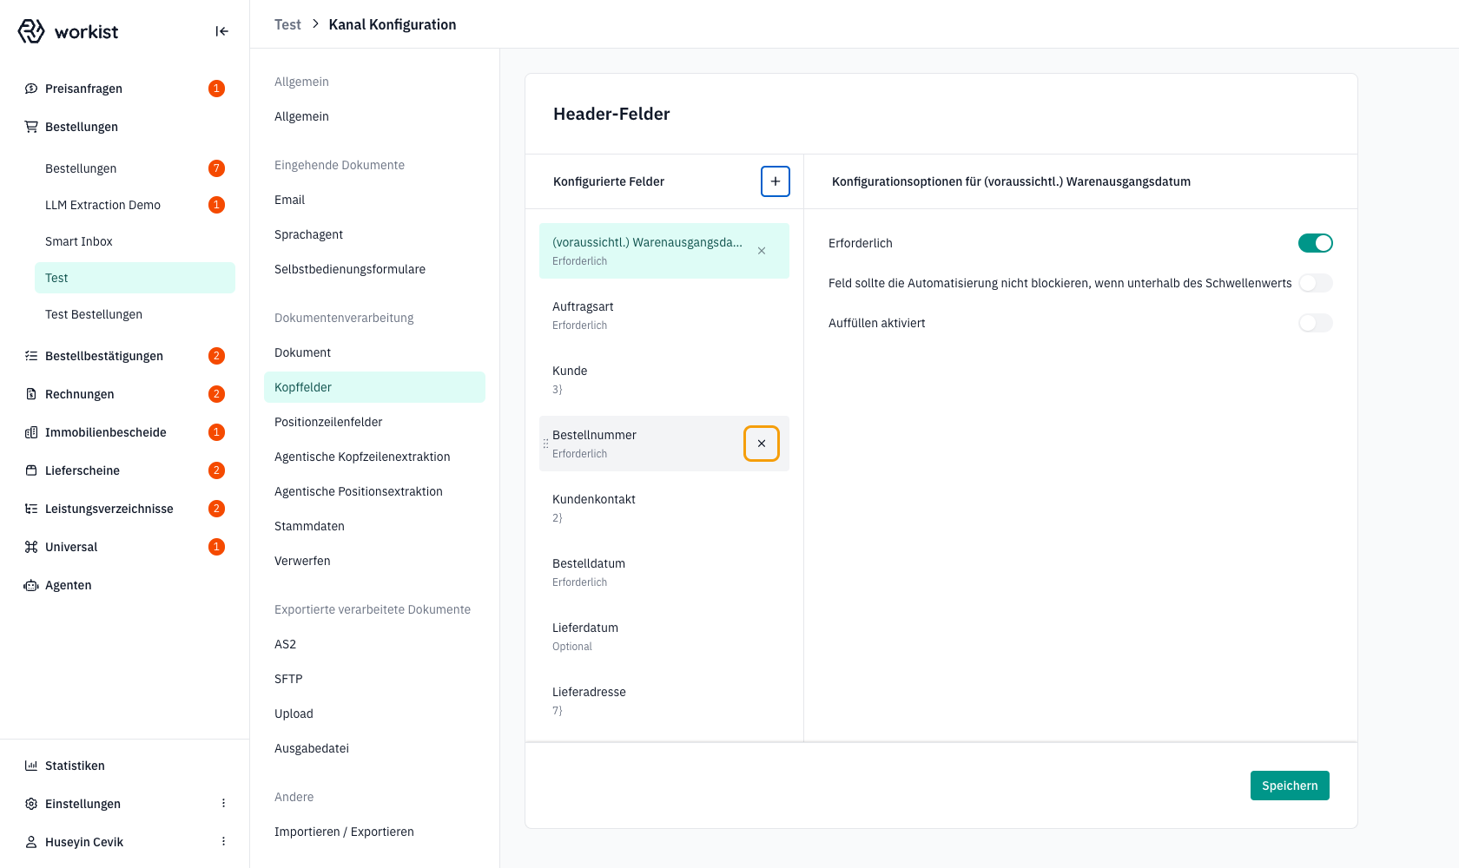Click the workist logo
This screenshot has width=1459, height=868.
point(68,31)
